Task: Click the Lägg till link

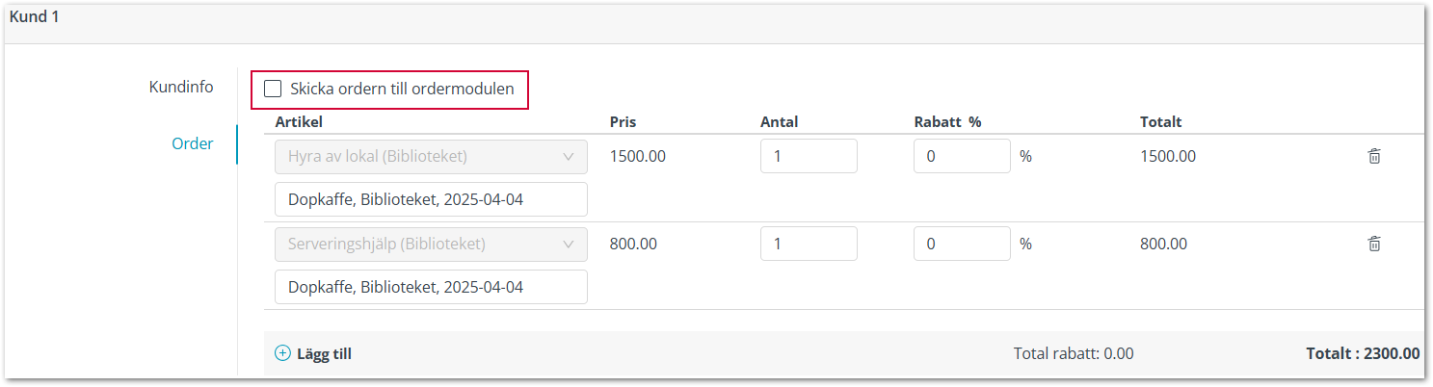Action: click(x=324, y=353)
